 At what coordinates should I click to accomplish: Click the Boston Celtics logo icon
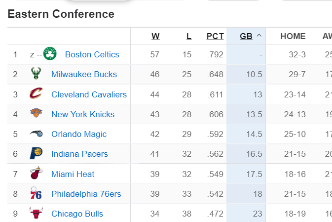[50, 54]
